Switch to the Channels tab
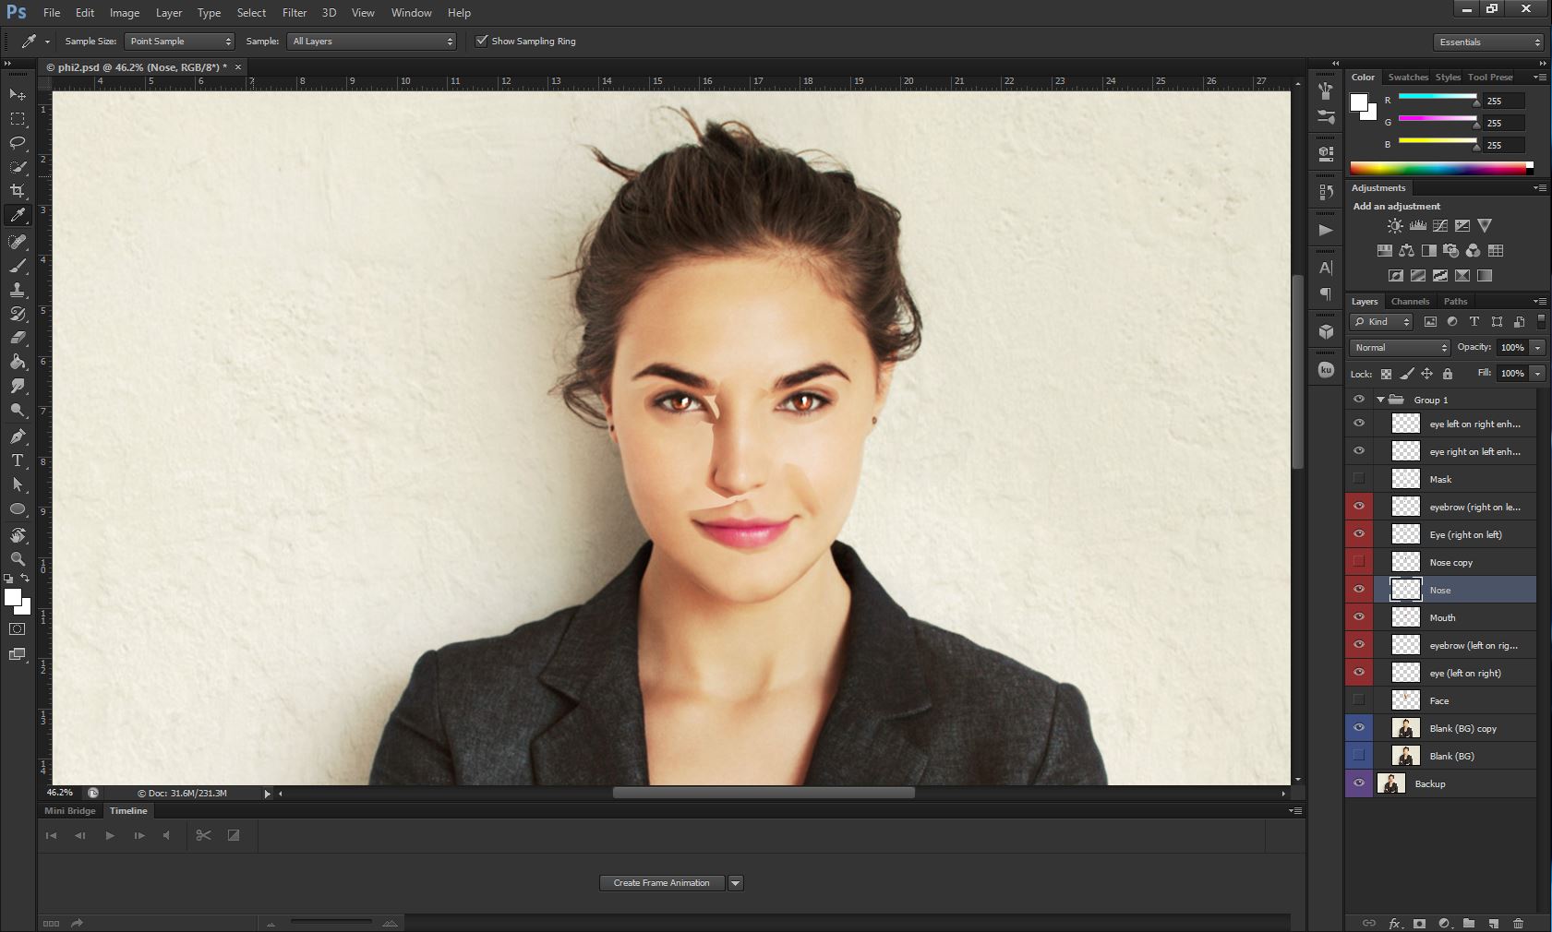1552x932 pixels. [1410, 301]
